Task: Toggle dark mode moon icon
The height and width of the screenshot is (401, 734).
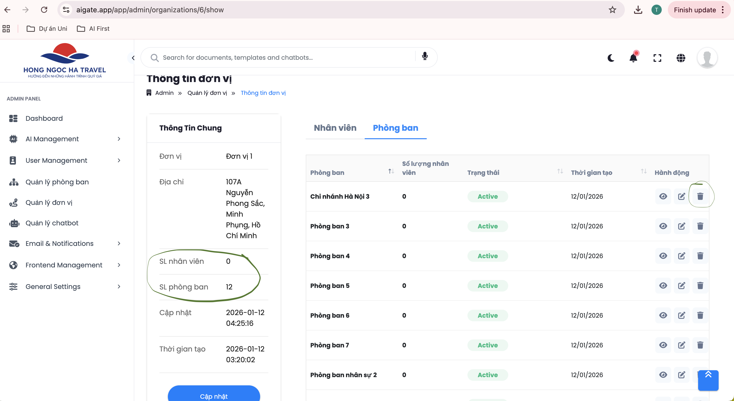Action: point(611,58)
